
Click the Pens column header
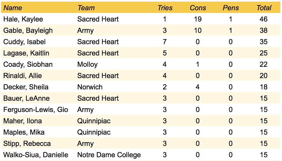pyautogui.click(x=230, y=8)
